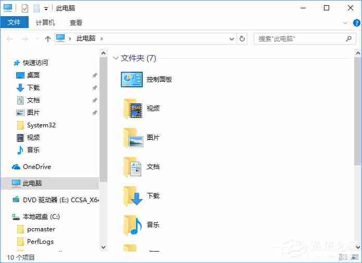Click the search magnifier icon
Viewport: 362px width, 263px height.
(x=348, y=38)
